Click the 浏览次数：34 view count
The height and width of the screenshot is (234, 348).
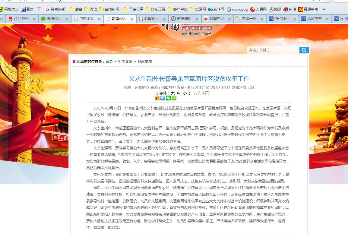point(243,88)
